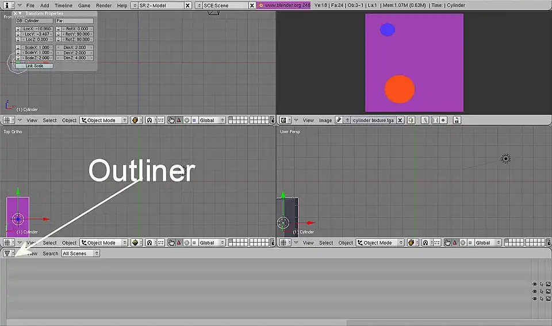This screenshot has height=326, width=552.
Task: Toggle visibility eye for the top outliner row
Action: [x=534, y=284]
